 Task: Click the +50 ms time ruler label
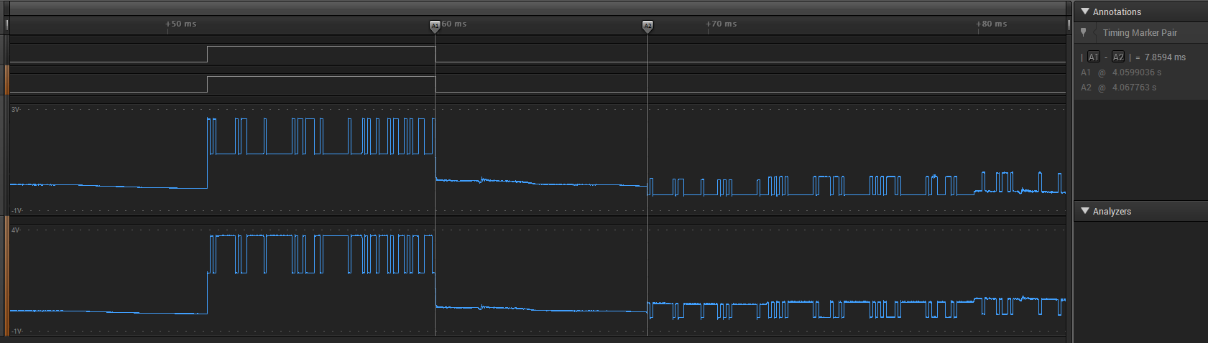point(181,24)
